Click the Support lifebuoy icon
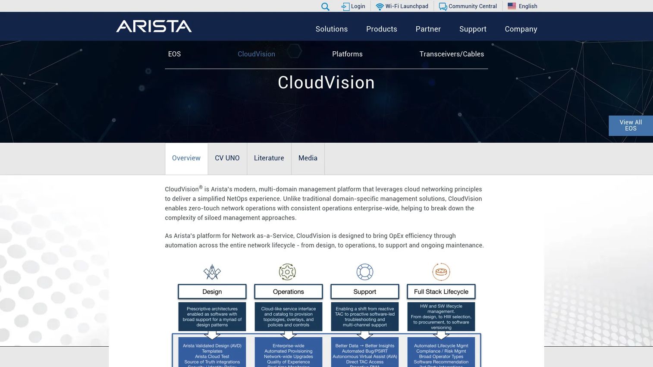 (x=365, y=272)
